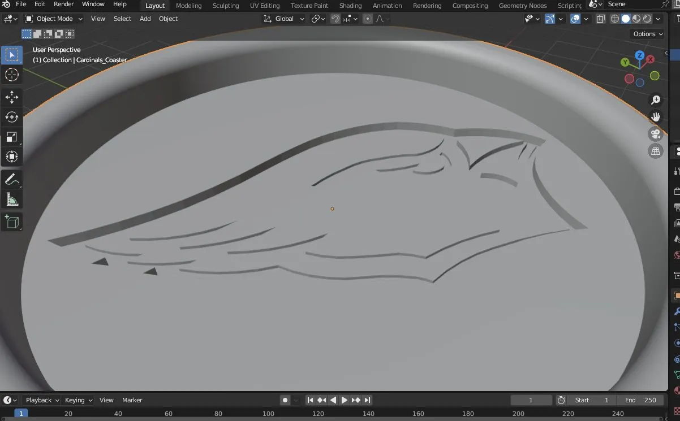Viewport: 680px width, 421px height.
Task: Open the Global transform orientation dropdown
Action: coord(284,19)
